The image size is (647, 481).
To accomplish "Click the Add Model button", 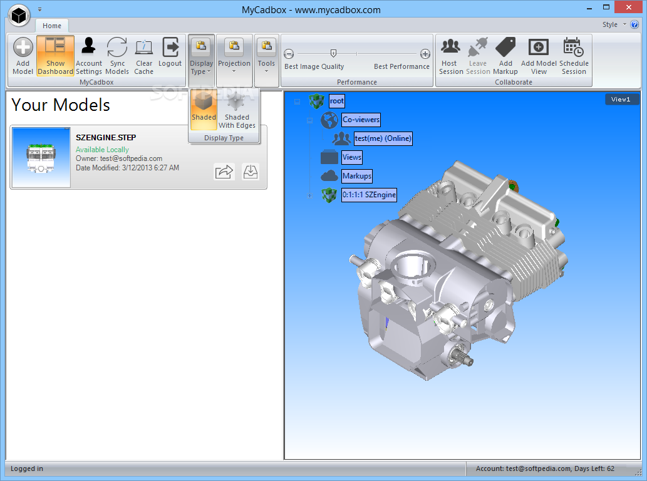I will [x=23, y=56].
